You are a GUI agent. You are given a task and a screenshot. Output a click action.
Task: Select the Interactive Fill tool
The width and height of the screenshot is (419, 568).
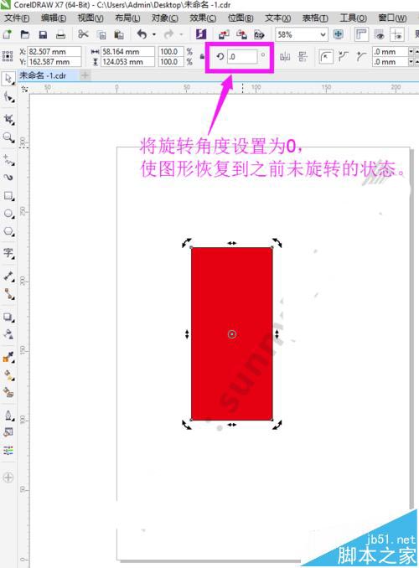tap(8, 375)
